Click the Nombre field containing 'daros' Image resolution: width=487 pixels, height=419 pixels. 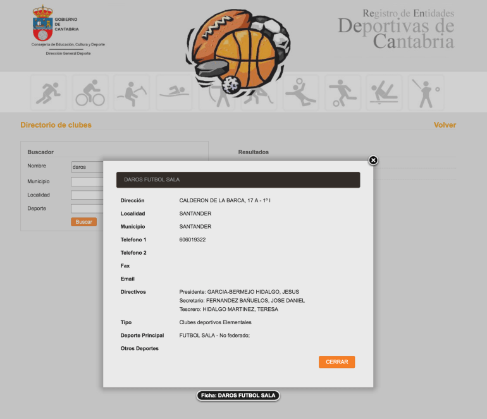87,167
